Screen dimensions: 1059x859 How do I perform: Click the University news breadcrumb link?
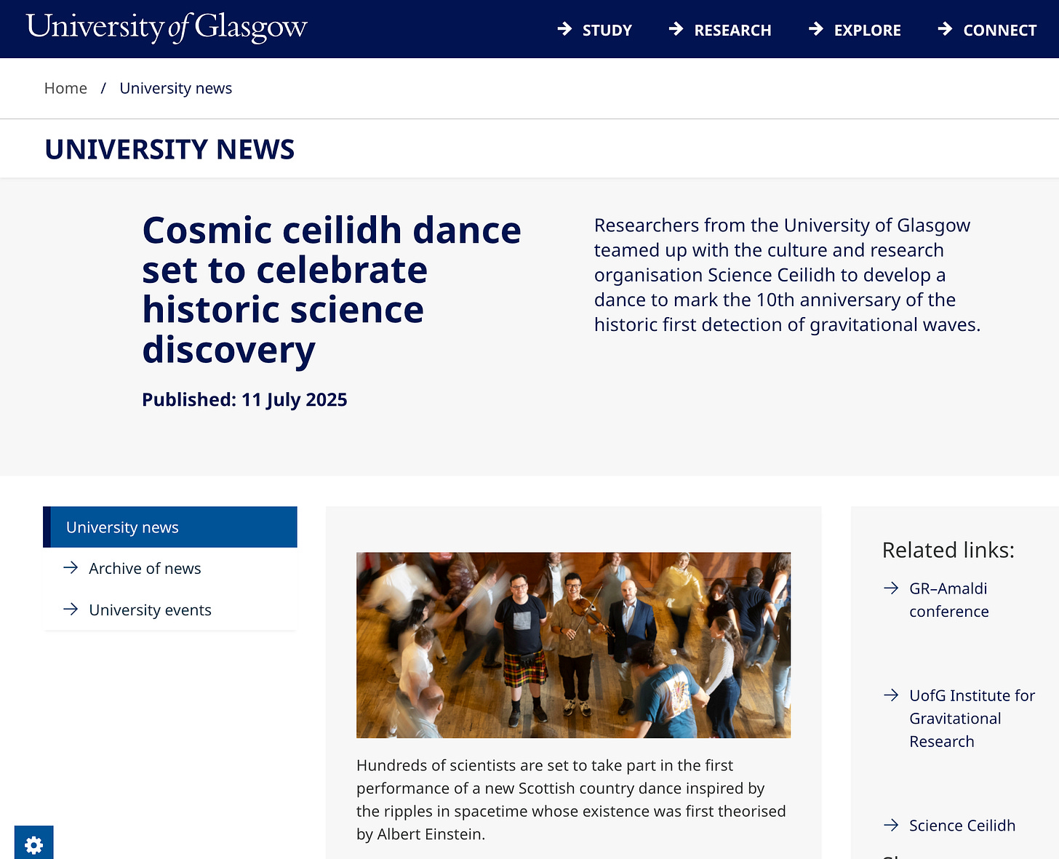(x=176, y=88)
